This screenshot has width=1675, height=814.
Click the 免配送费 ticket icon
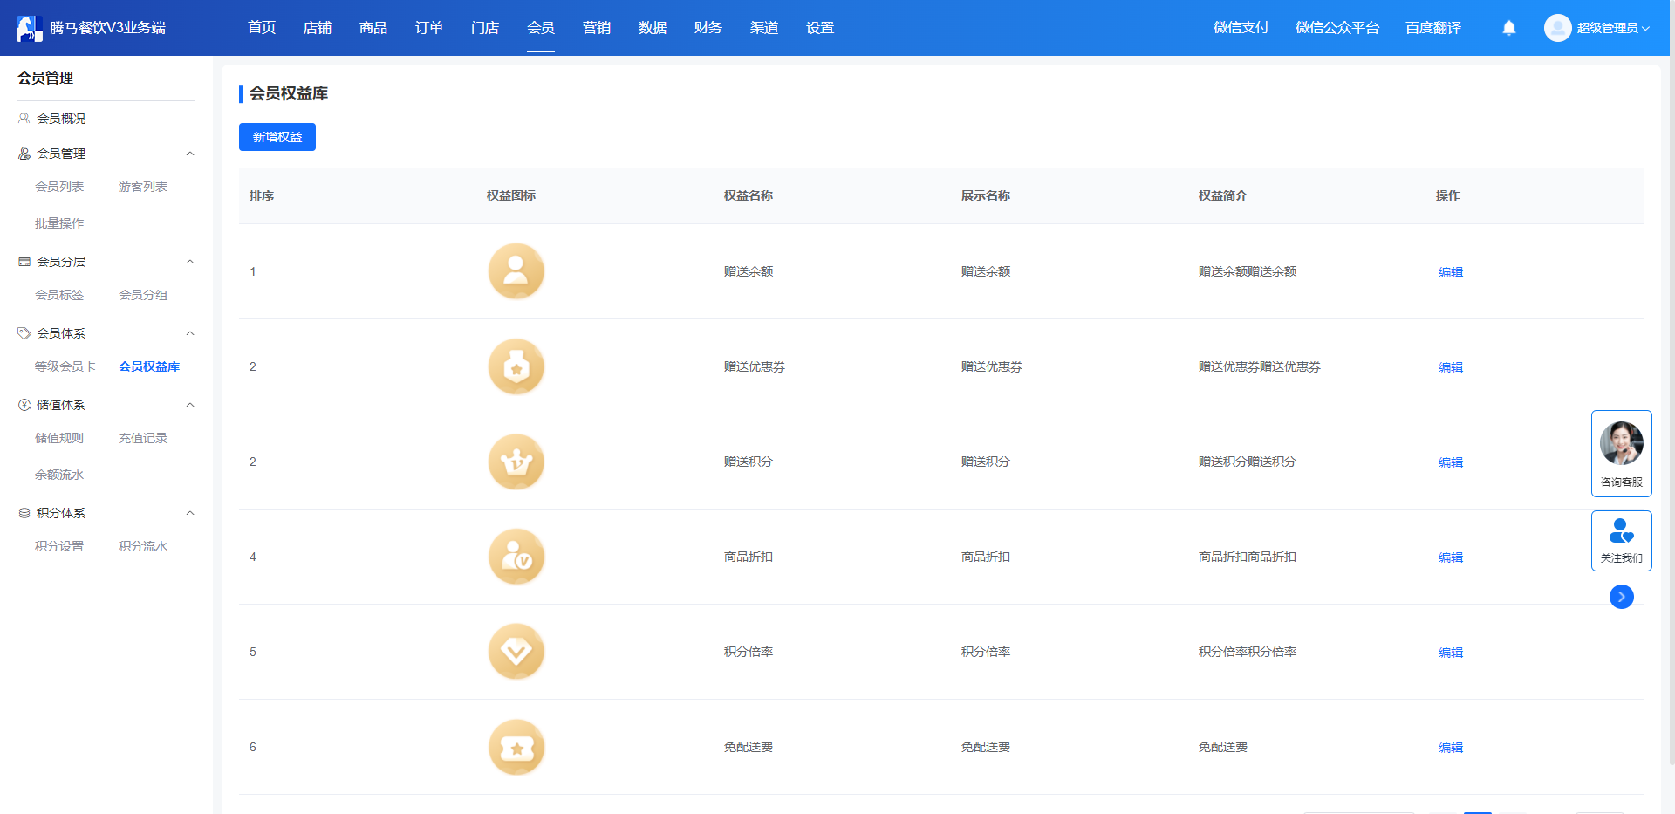click(x=516, y=747)
